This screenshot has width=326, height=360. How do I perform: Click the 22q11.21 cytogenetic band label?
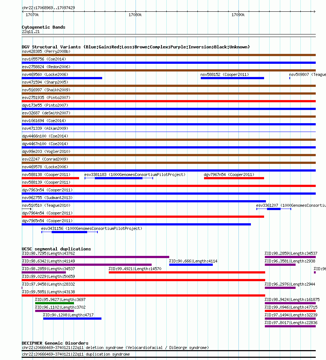point(31,32)
